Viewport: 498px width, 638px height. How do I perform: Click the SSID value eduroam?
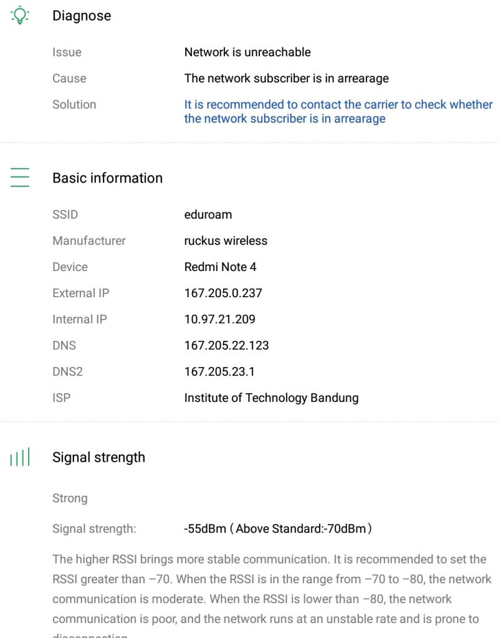point(208,214)
